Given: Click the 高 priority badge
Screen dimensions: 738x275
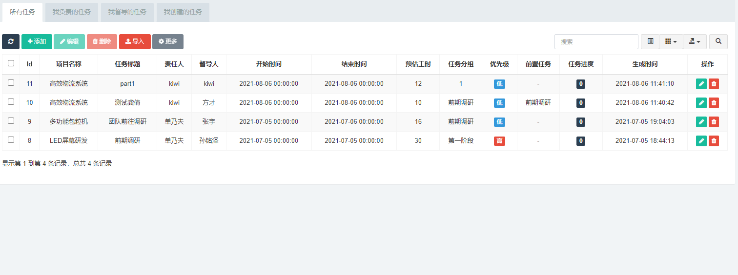Looking at the screenshot, I should [499, 141].
